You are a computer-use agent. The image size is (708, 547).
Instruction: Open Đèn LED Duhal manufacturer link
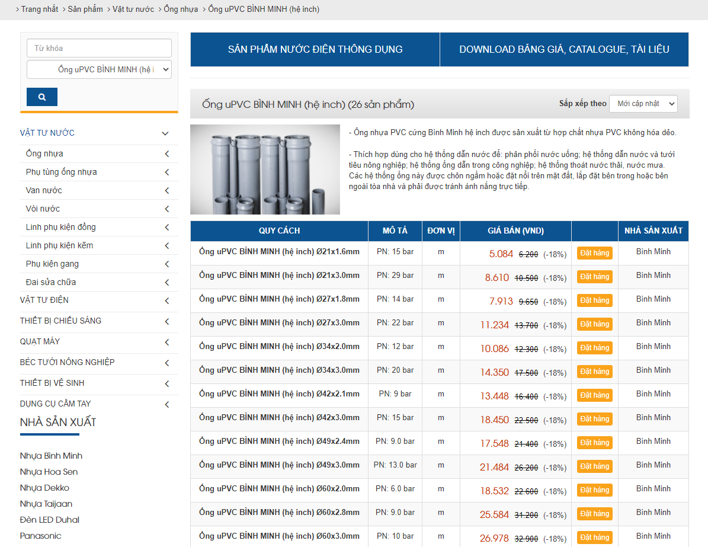(x=50, y=520)
